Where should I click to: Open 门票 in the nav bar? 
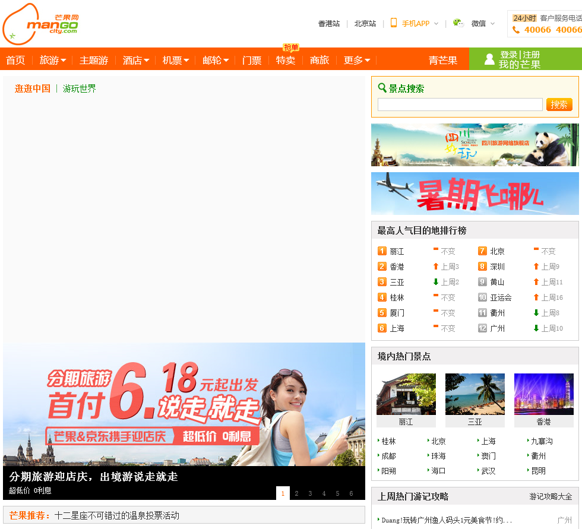coord(252,60)
